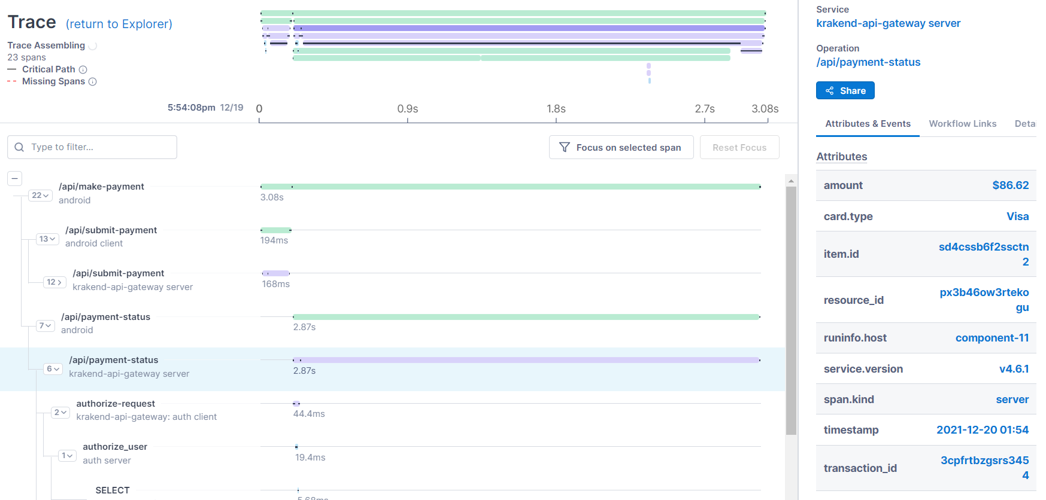Click the search magnifier icon in filter
The width and height of the screenshot is (1046, 500).
pyautogui.click(x=19, y=147)
